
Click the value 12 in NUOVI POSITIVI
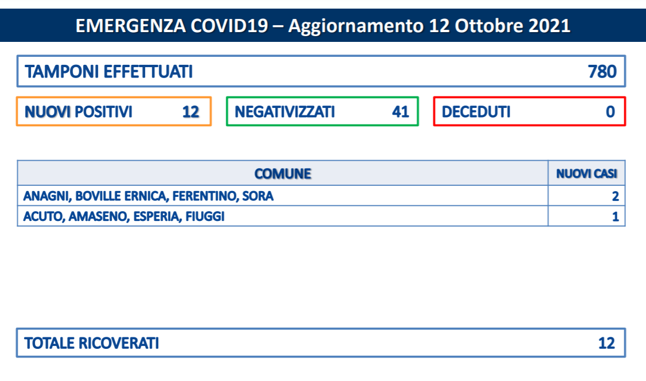pos(191,112)
